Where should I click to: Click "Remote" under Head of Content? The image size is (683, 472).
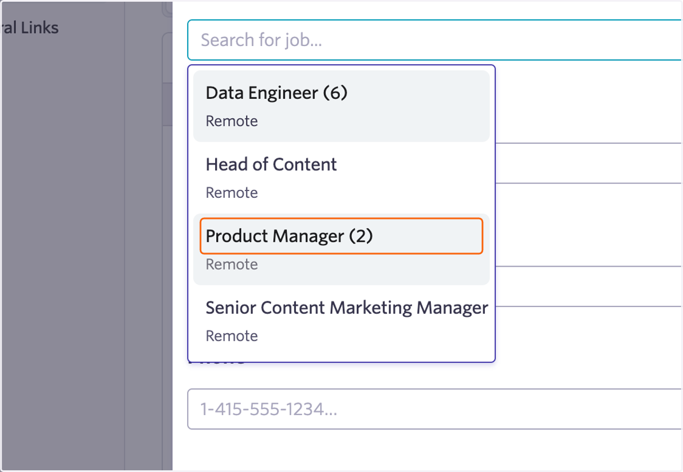[232, 193]
